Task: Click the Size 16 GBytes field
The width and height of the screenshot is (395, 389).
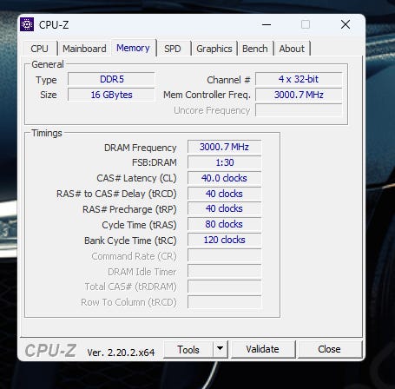Action: [x=111, y=95]
